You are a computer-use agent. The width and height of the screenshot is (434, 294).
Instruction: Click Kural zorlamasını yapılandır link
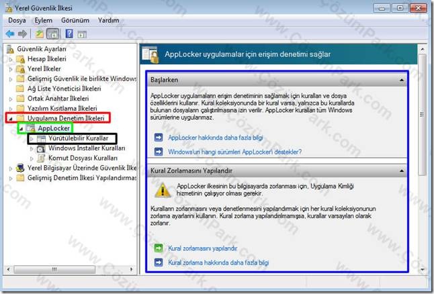click(x=203, y=248)
